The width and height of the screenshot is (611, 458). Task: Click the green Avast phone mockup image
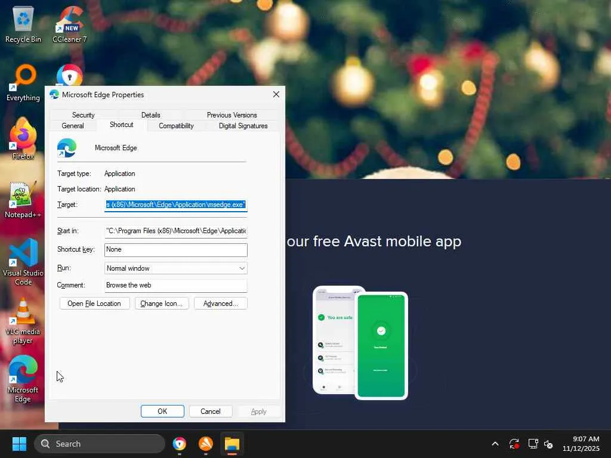(x=381, y=346)
